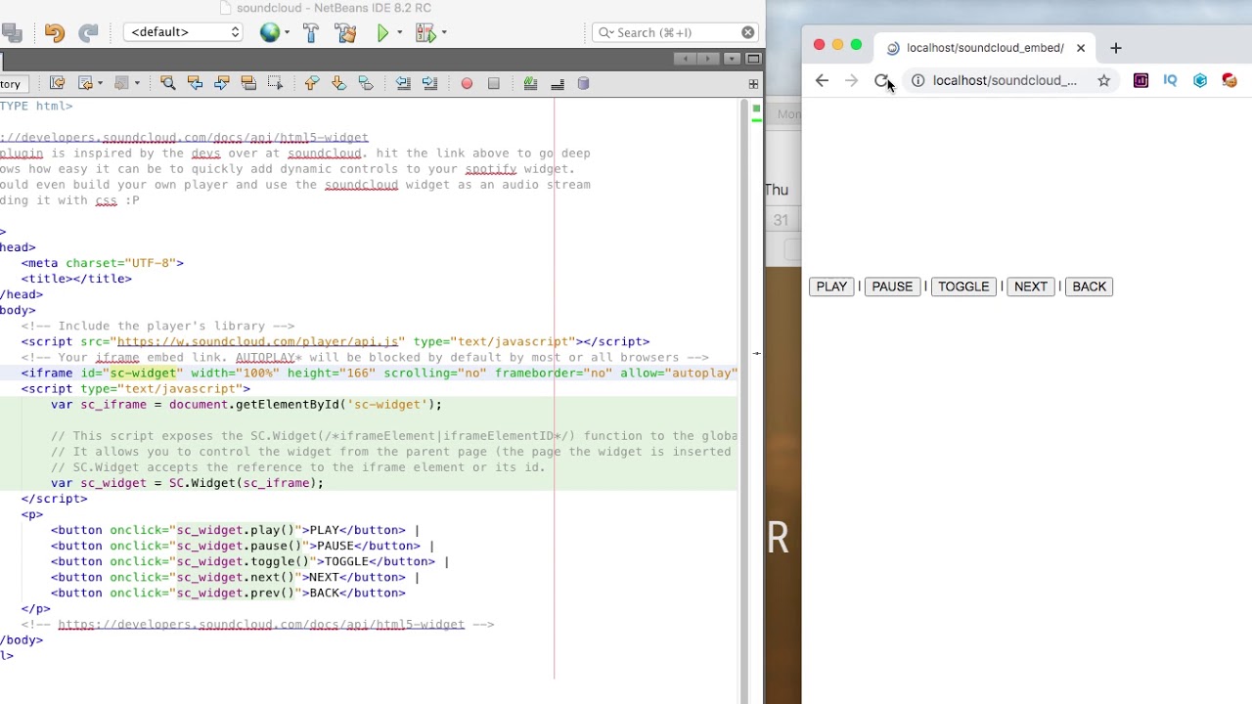Open the IQ Chrome extension
1252x704 pixels.
(x=1170, y=81)
